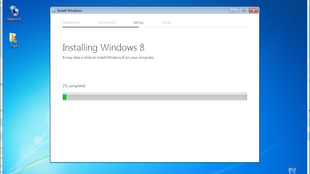Click the Recycle Bin icon on desktop
The image size is (310, 174).
292,171
